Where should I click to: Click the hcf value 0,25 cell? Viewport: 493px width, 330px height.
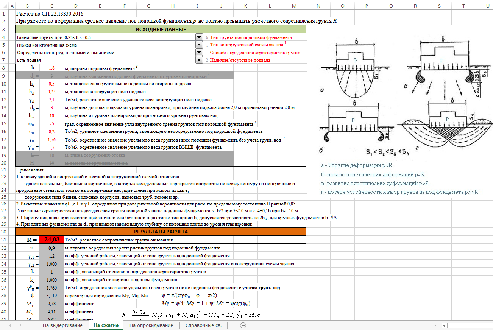(51, 92)
